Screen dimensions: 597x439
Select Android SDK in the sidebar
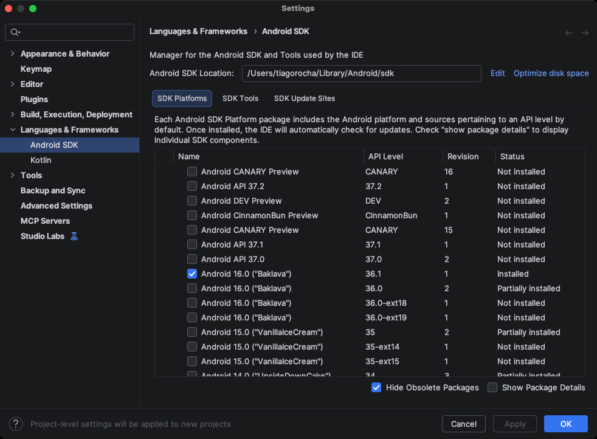tap(70, 145)
